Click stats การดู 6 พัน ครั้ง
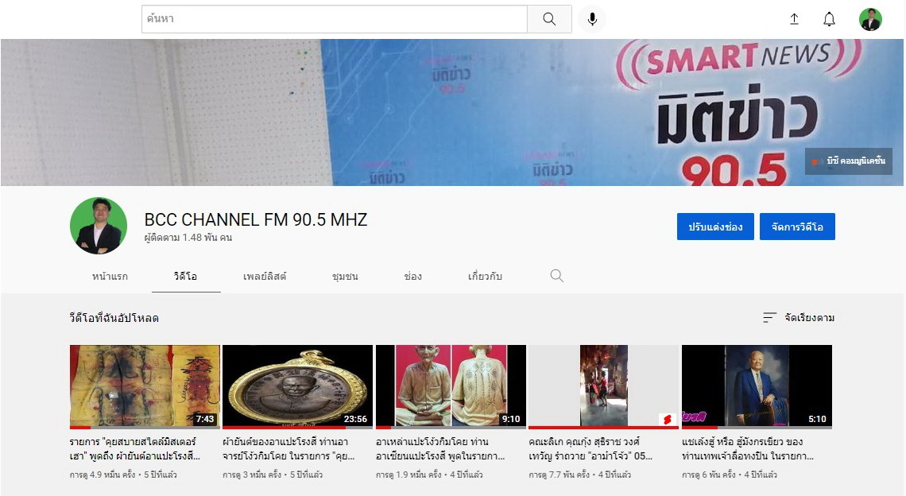This screenshot has width=906, height=496. tap(708, 475)
